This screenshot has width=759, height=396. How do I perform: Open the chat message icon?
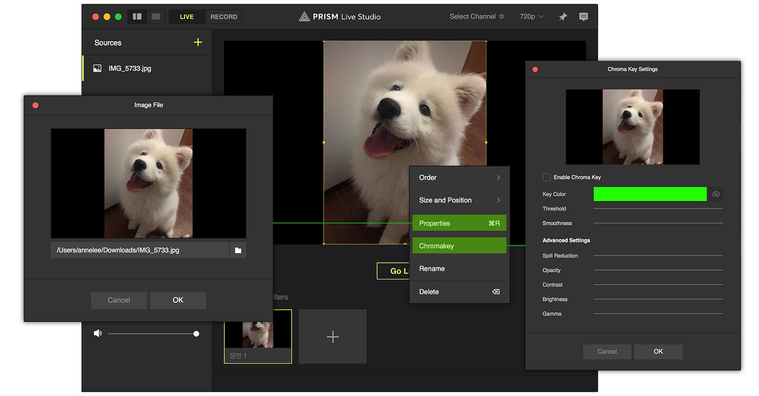[583, 17]
